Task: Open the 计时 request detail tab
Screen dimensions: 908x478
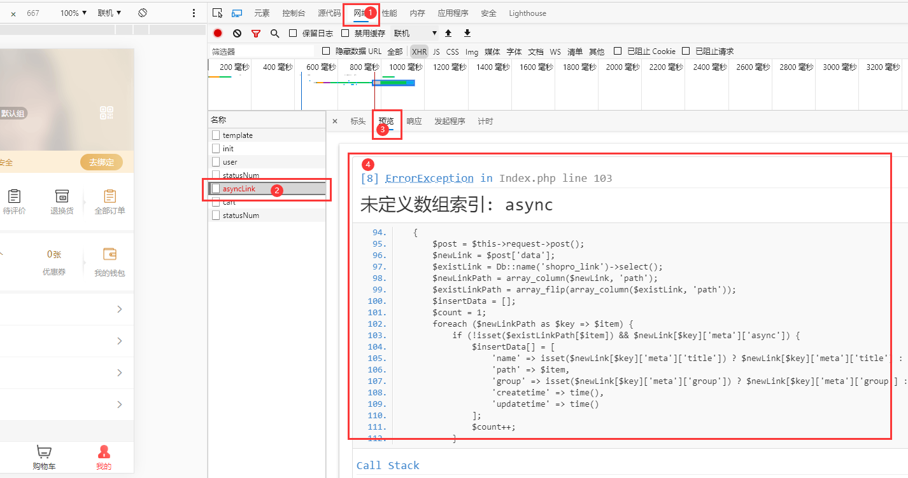Action: click(485, 121)
